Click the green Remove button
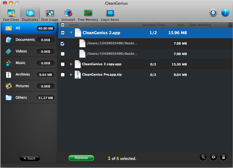The width and height of the screenshot is (233, 168). [81, 158]
